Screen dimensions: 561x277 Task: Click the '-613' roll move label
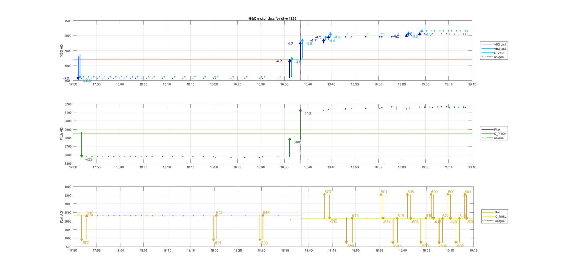click(x=333, y=221)
